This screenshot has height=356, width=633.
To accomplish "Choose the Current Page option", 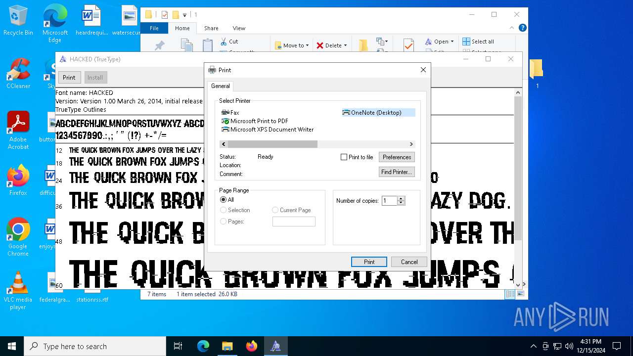I will pyautogui.click(x=275, y=210).
